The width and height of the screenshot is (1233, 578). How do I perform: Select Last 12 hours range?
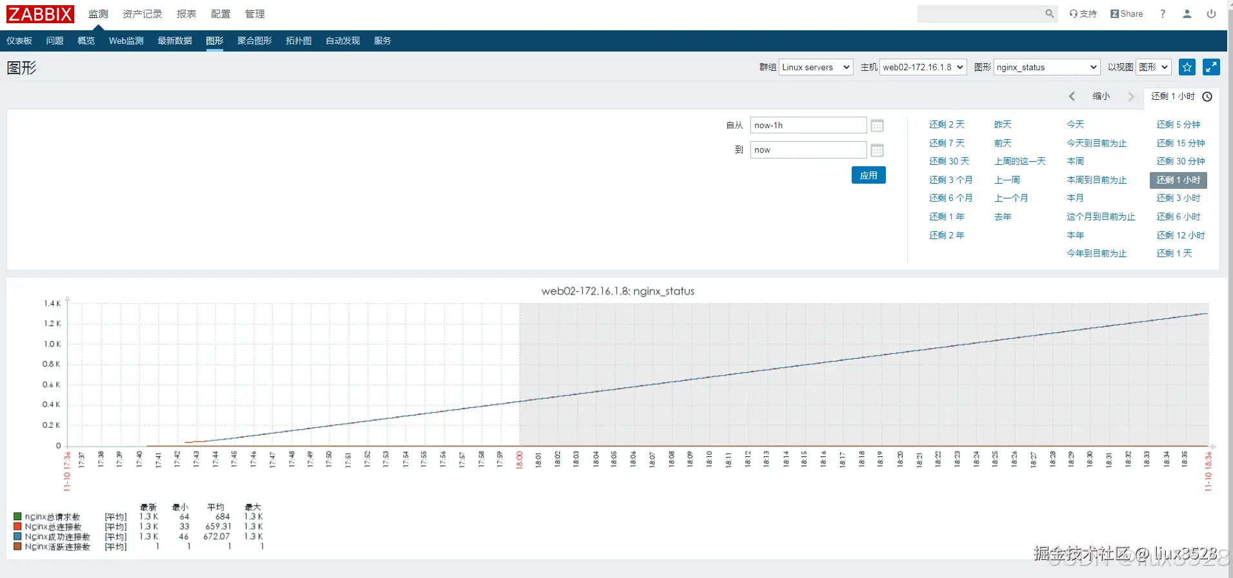pos(1181,235)
